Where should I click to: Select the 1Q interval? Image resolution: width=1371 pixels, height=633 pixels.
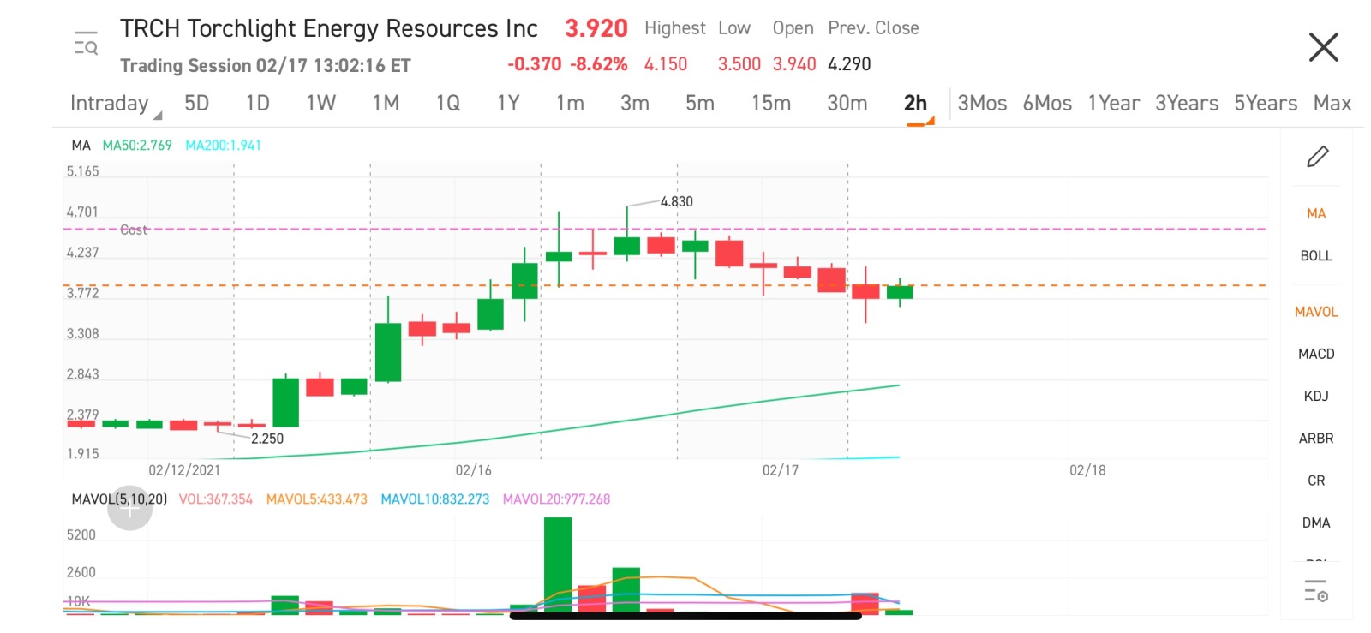coord(447,104)
